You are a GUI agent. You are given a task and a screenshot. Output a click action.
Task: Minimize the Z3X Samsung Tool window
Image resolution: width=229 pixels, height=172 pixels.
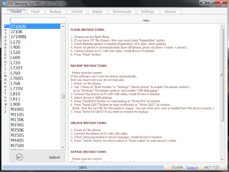tap(204, 2)
